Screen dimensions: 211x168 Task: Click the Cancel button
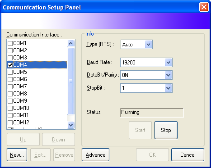point(188,155)
